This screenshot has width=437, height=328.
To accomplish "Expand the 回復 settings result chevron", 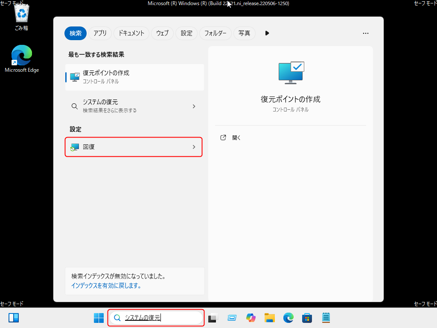I will pos(194,147).
